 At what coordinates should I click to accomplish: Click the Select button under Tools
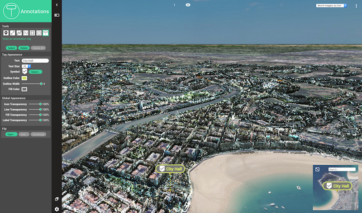(x=11, y=48)
